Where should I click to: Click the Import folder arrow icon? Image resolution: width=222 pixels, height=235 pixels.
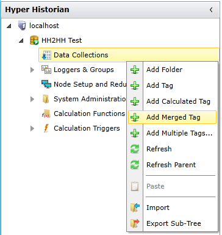[135, 208]
